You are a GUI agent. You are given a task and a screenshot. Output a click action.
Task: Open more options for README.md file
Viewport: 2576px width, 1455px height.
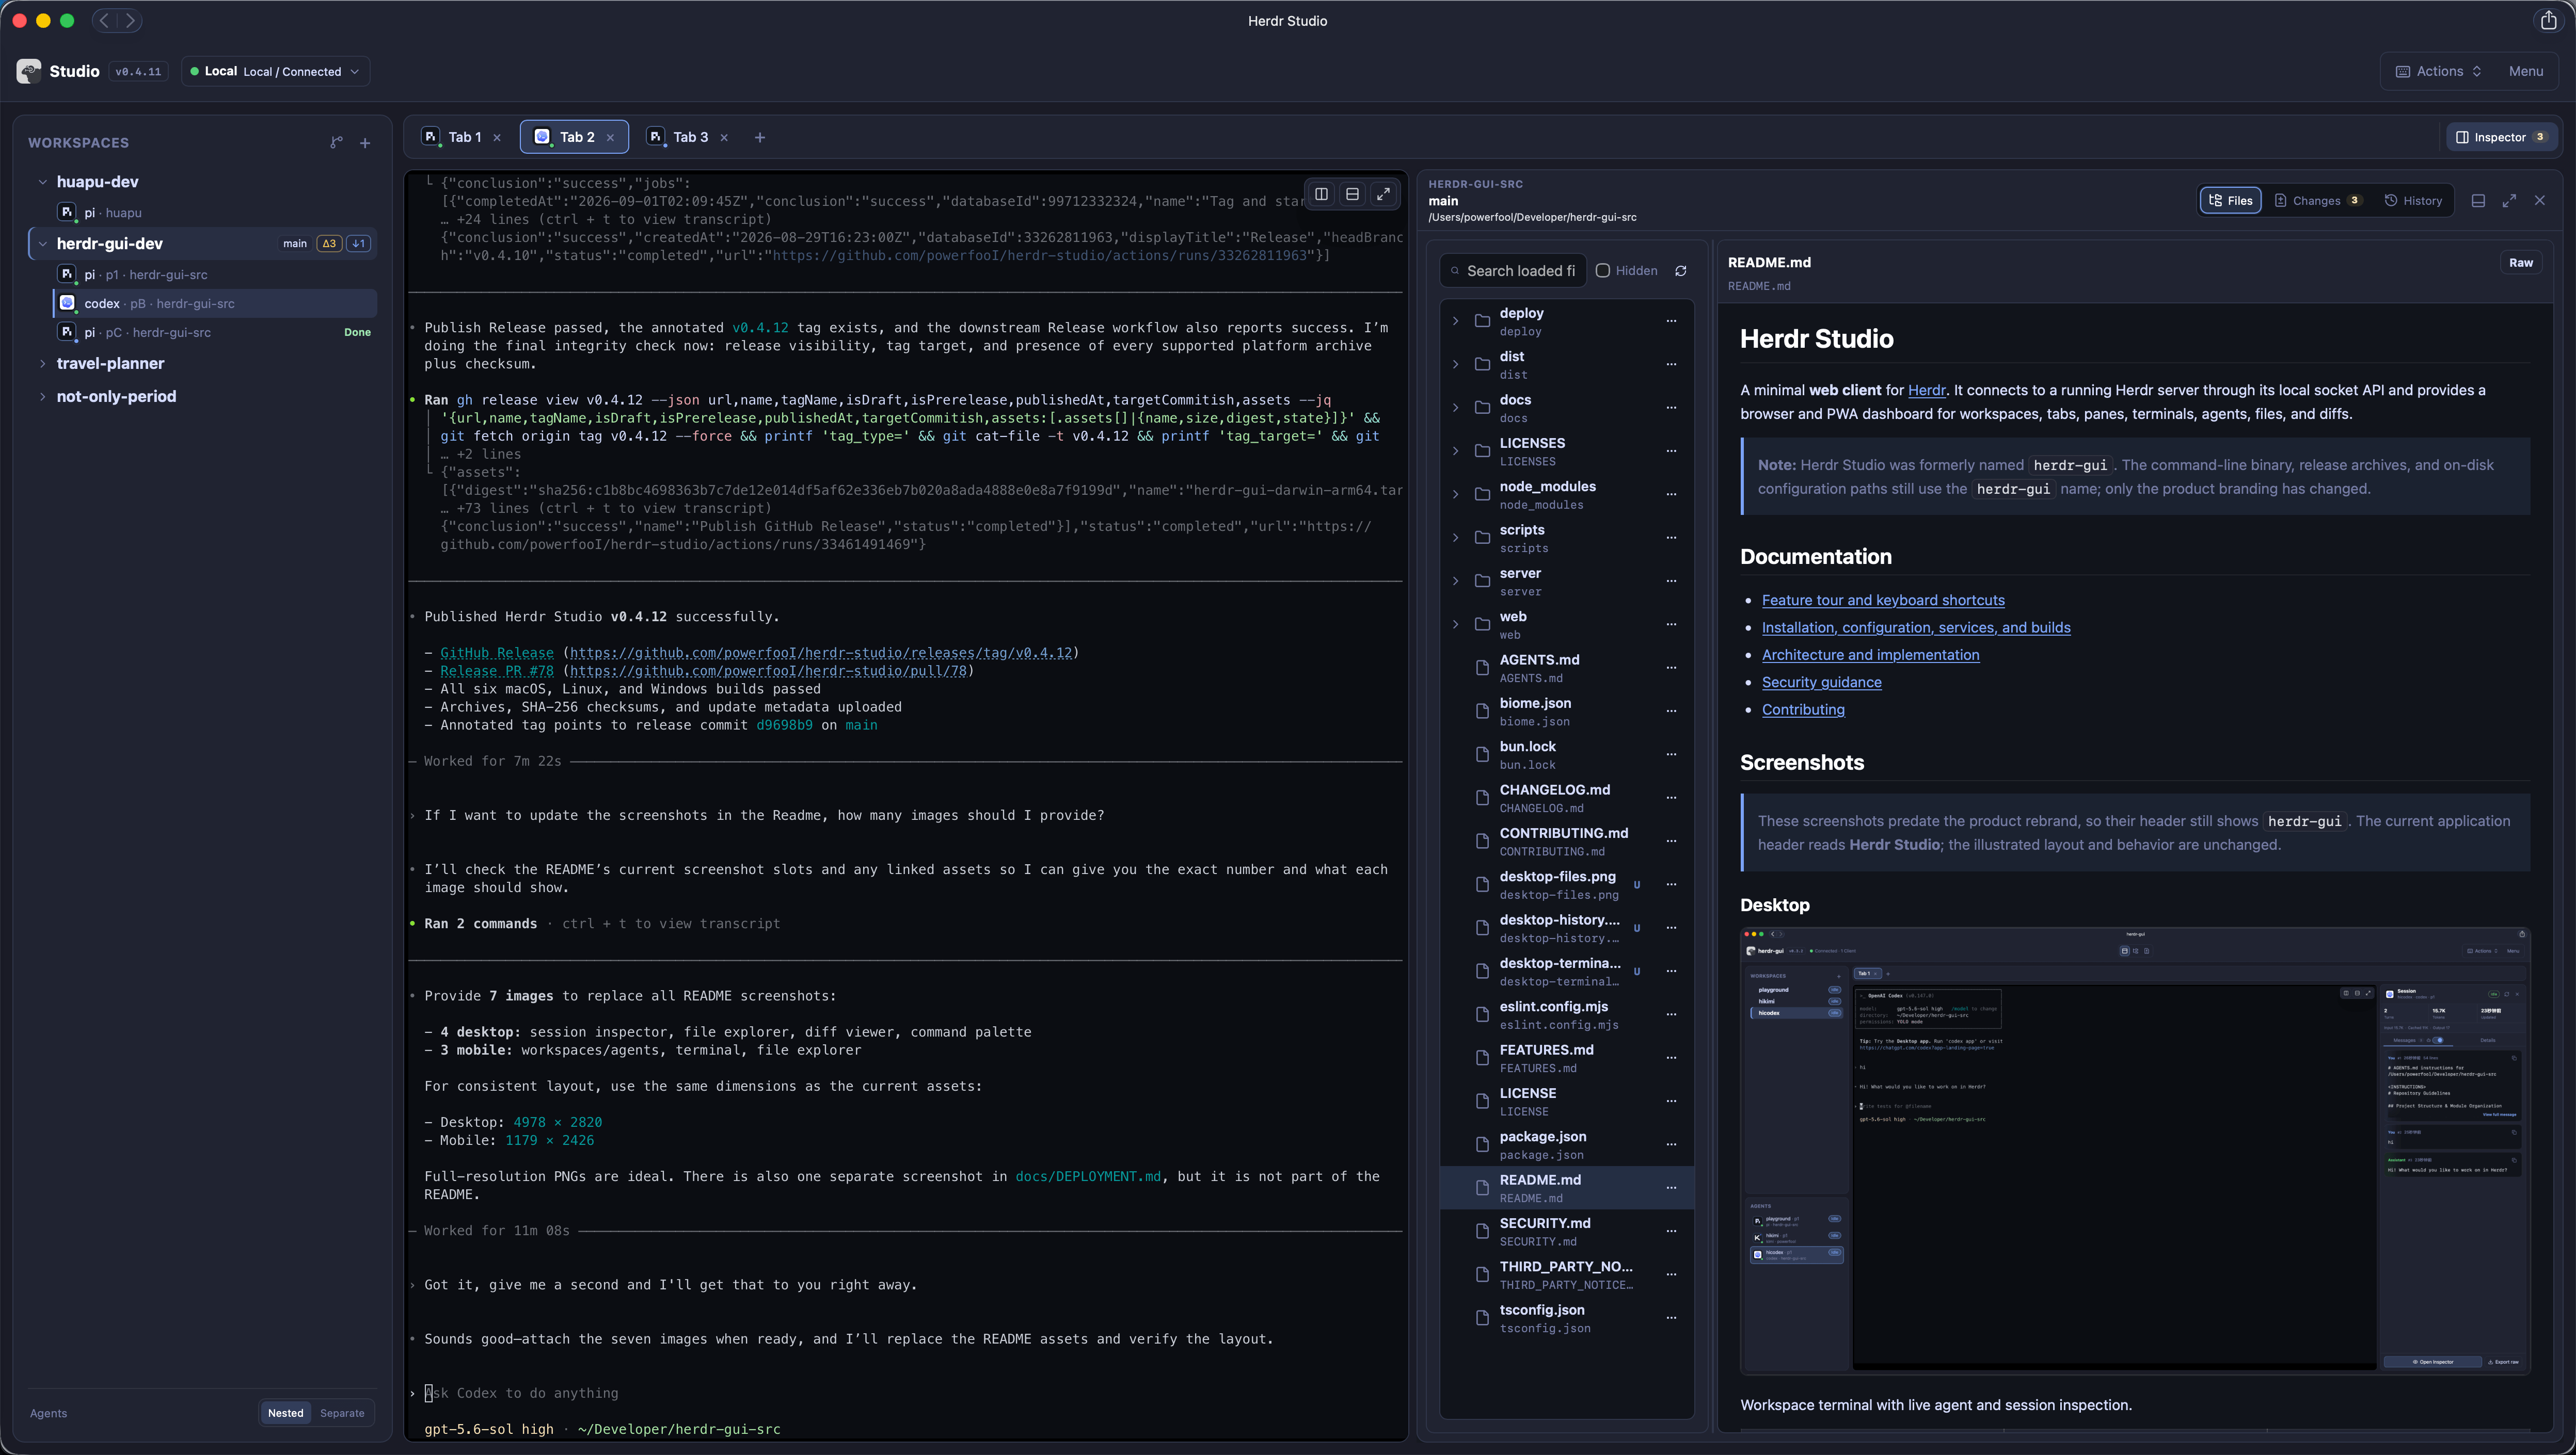(1671, 1187)
